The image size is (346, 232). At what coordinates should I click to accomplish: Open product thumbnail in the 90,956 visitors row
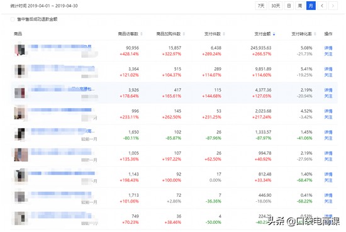[x=21, y=50]
